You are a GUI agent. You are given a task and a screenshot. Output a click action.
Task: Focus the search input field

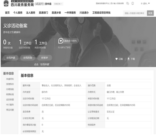coord(135,13)
